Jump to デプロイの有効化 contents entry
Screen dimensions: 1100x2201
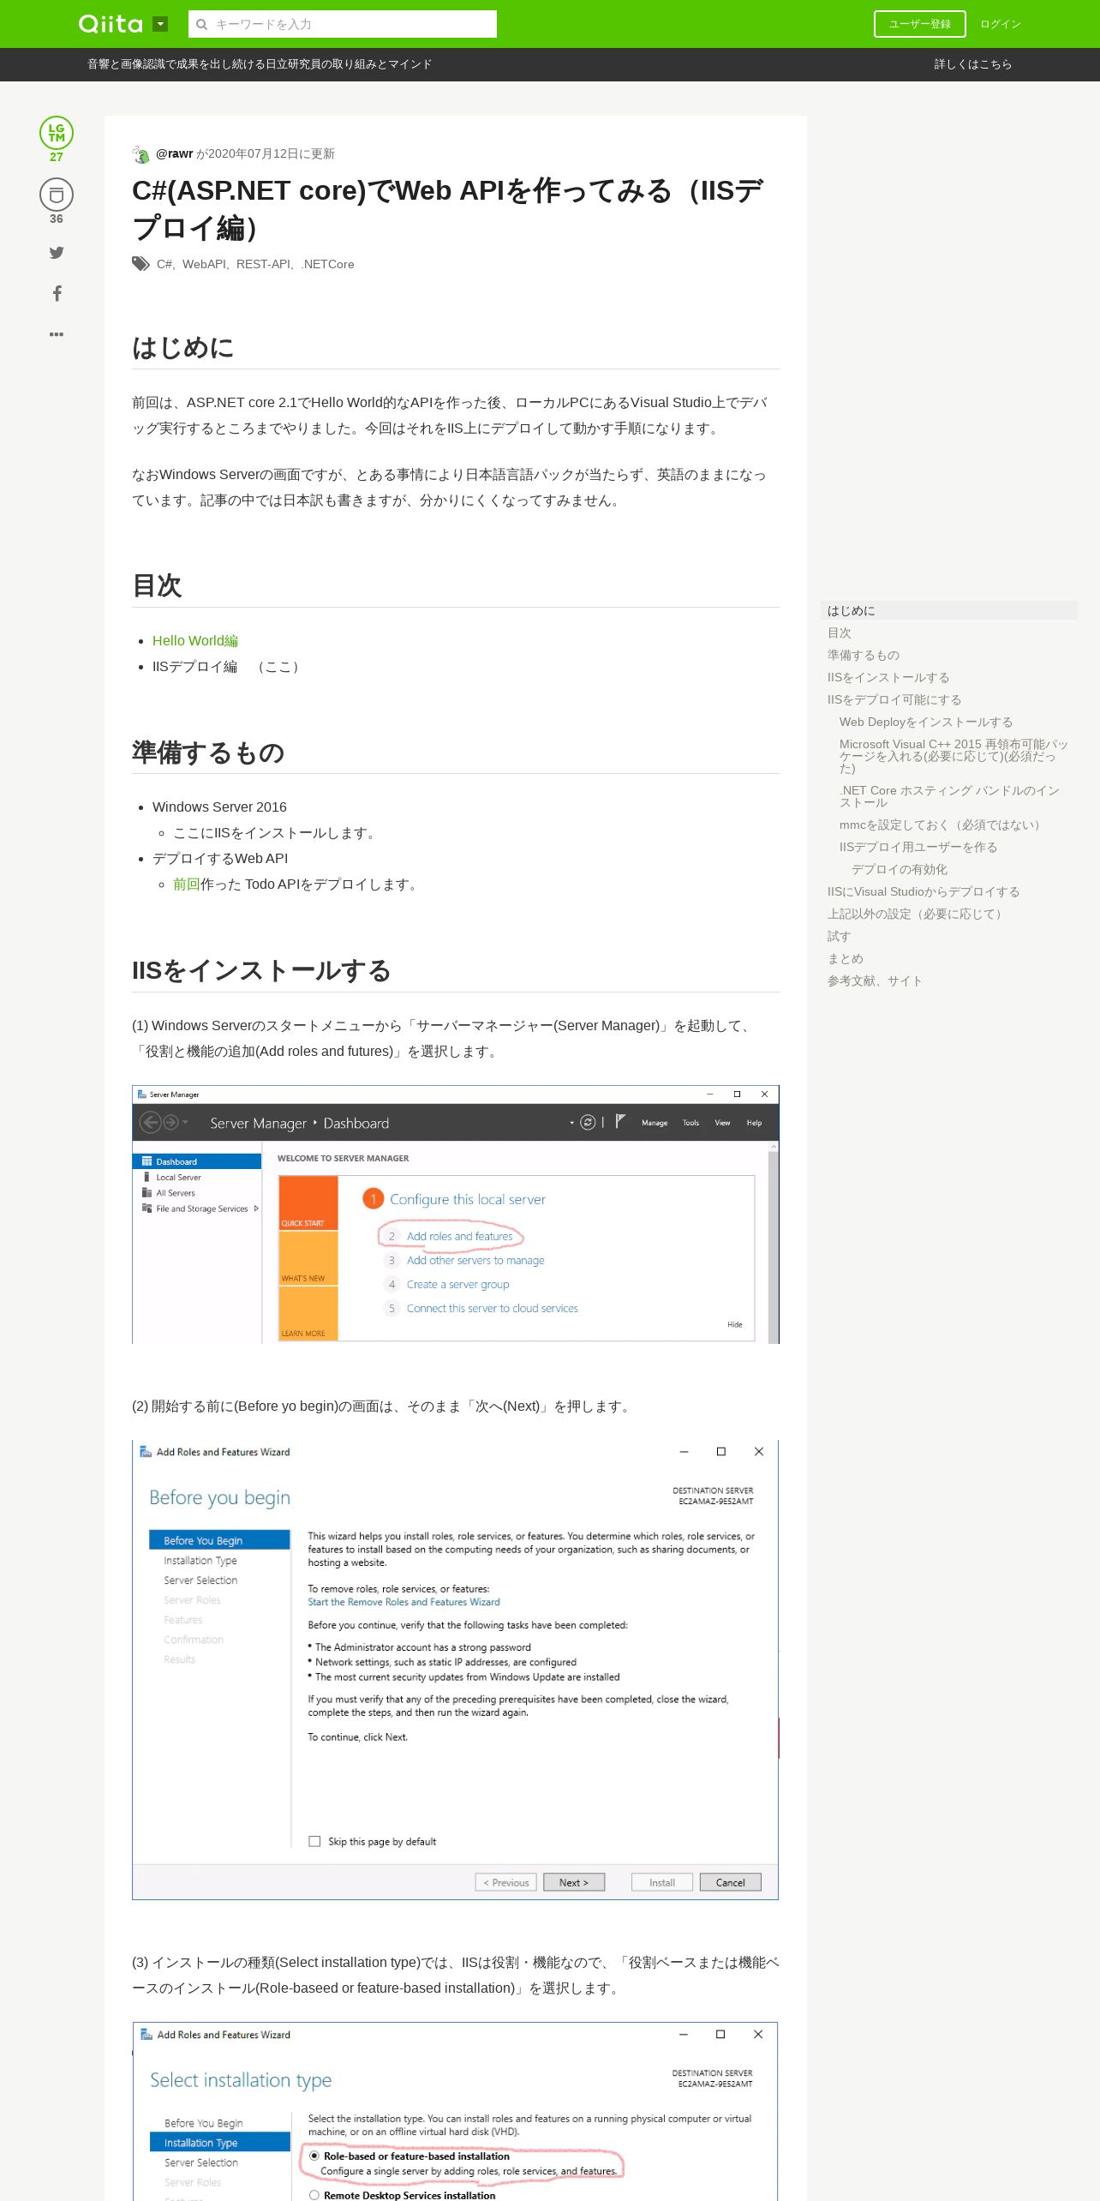[900, 869]
